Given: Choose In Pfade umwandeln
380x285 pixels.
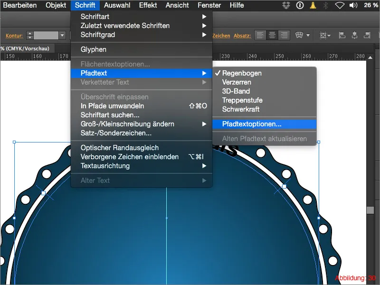Looking at the screenshot, I should (142, 106).
